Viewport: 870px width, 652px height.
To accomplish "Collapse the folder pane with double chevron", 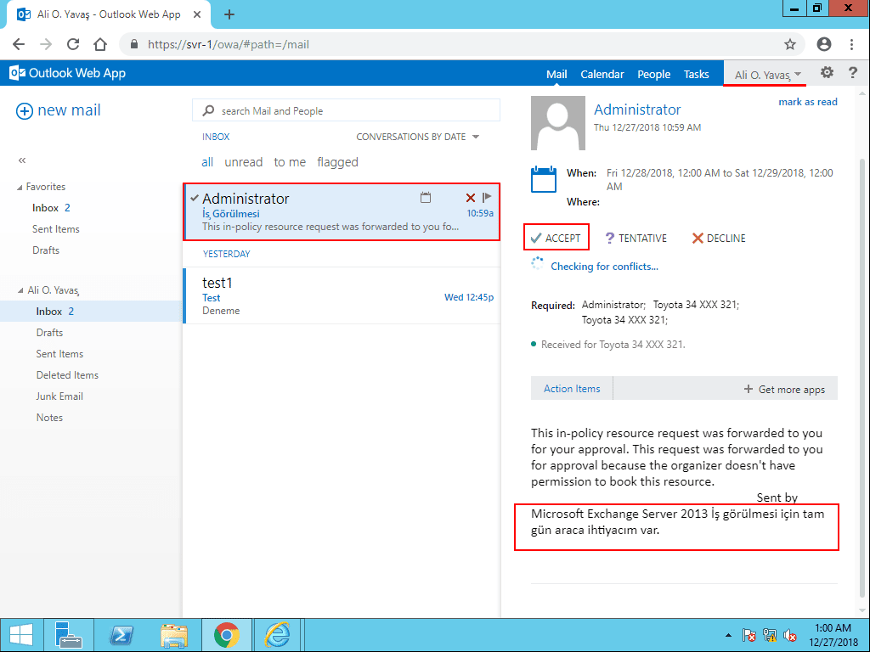I will (x=22, y=160).
